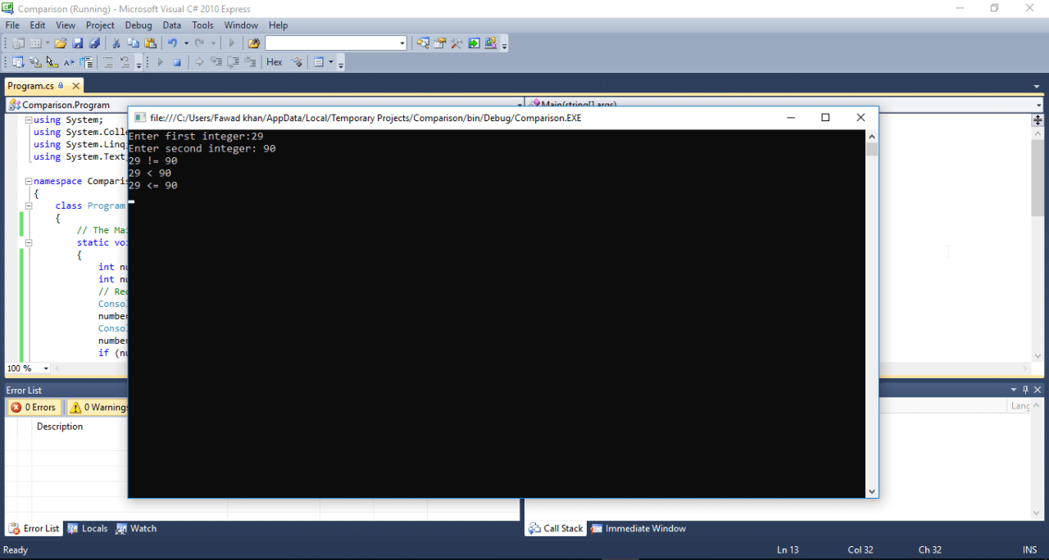Click the console window vertical scrollbar down arrow
Image resolution: width=1049 pixels, height=560 pixels.
pos(872,491)
